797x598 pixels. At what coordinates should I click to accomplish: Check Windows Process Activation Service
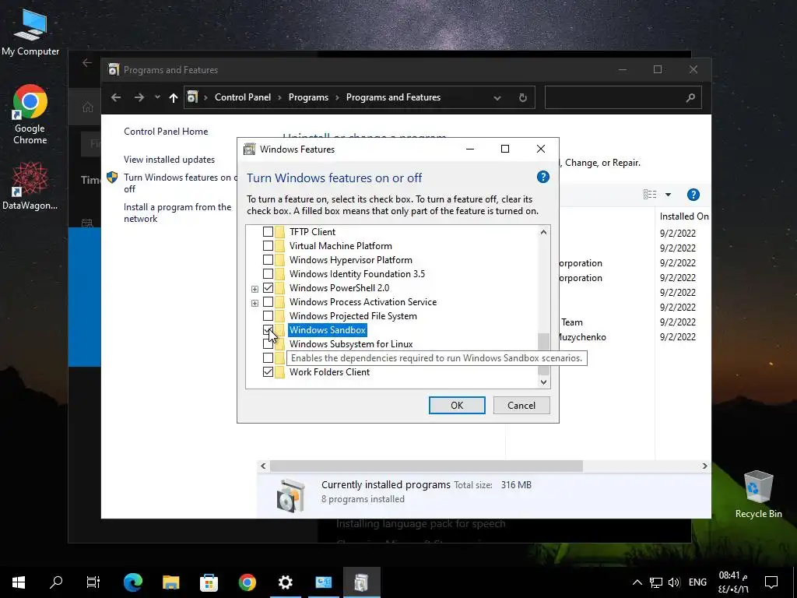coord(268,302)
